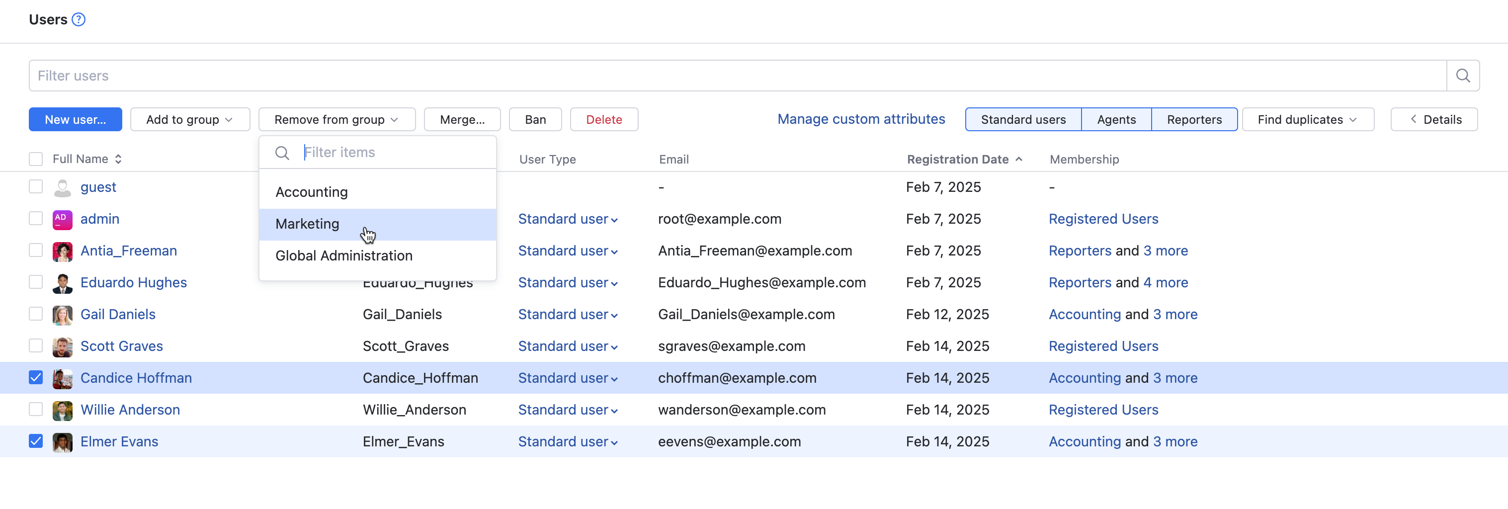The height and width of the screenshot is (509, 1508).
Task: Open Gail Daniels' Standard user type dropdown
Action: 567,315
